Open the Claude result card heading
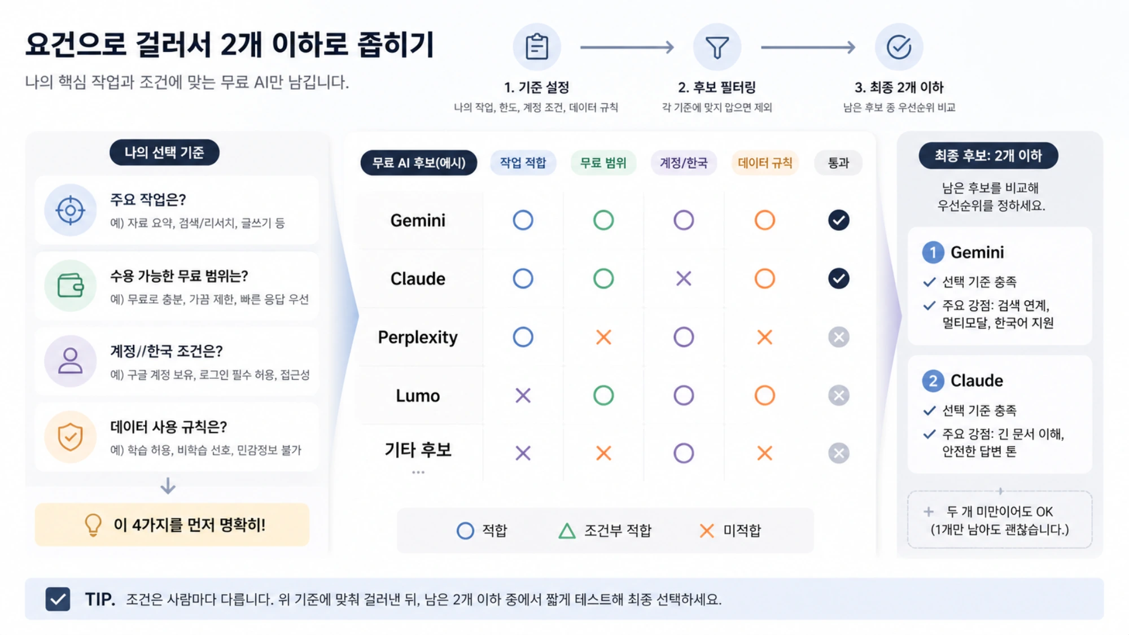This screenshot has width=1129, height=635. tap(977, 381)
